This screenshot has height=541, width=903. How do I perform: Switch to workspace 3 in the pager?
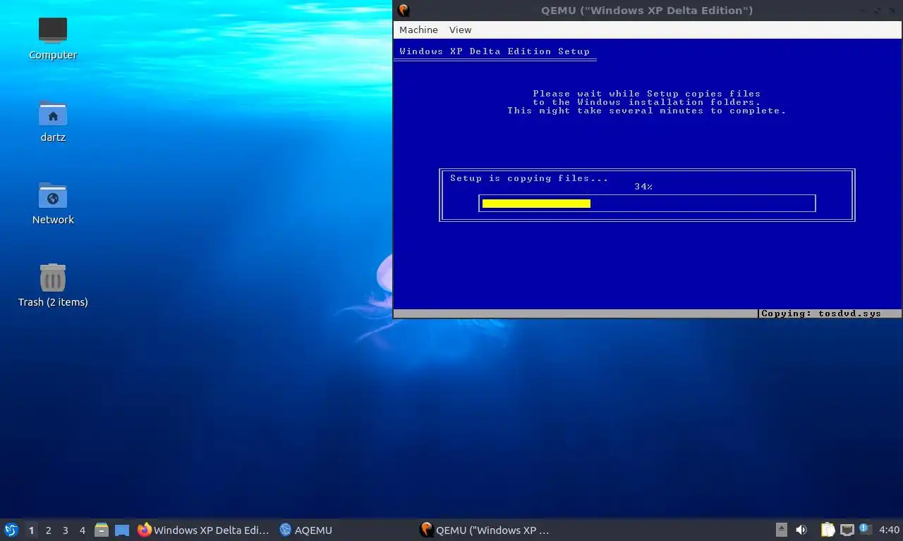[x=65, y=530]
